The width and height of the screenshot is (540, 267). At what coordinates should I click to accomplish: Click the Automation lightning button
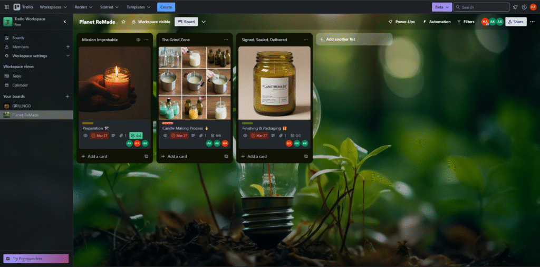(x=437, y=22)
